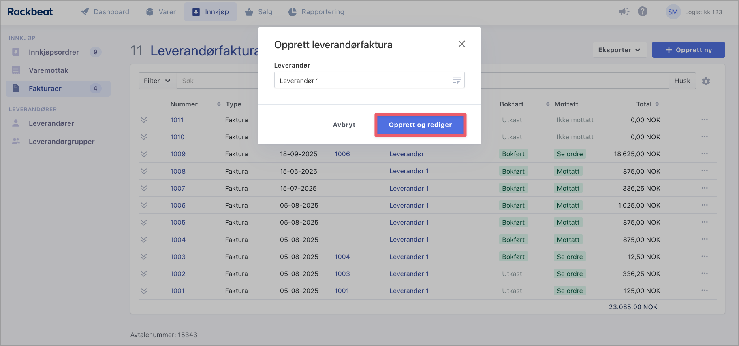
Task: Open the Leverandør list icon in the field
Action: (456, 81)
